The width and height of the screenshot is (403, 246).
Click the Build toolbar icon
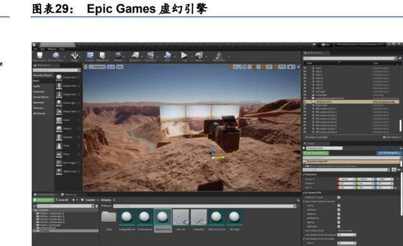point(167,57)
